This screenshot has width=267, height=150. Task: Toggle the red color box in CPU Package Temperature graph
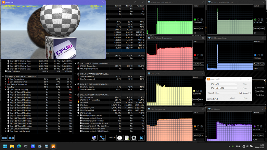point(195,55)
